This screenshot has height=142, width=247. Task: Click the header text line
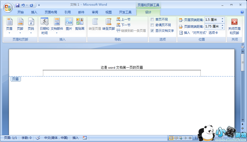tap(122, 67)
